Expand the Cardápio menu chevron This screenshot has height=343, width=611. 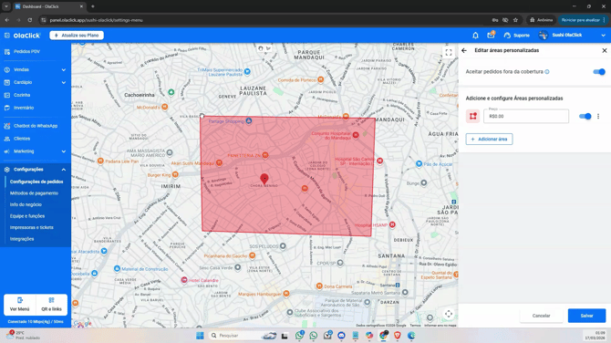[64, 83]
